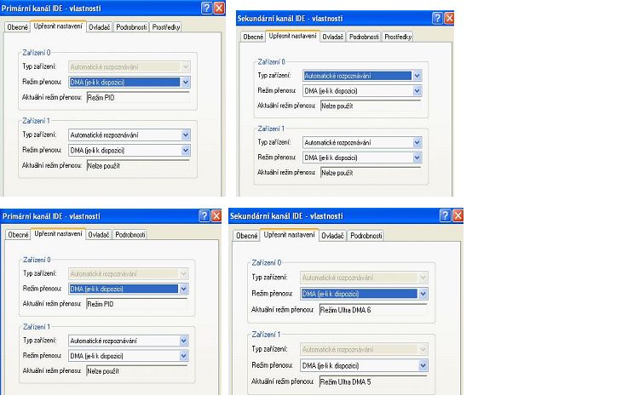Expand Zařízení 0 Režim přenosu dropdown, upper Sekundární window

click(417, 91)
